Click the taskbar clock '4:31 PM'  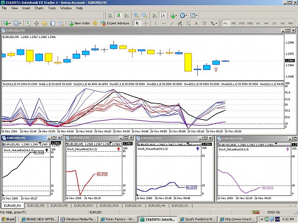click(288, 219)
